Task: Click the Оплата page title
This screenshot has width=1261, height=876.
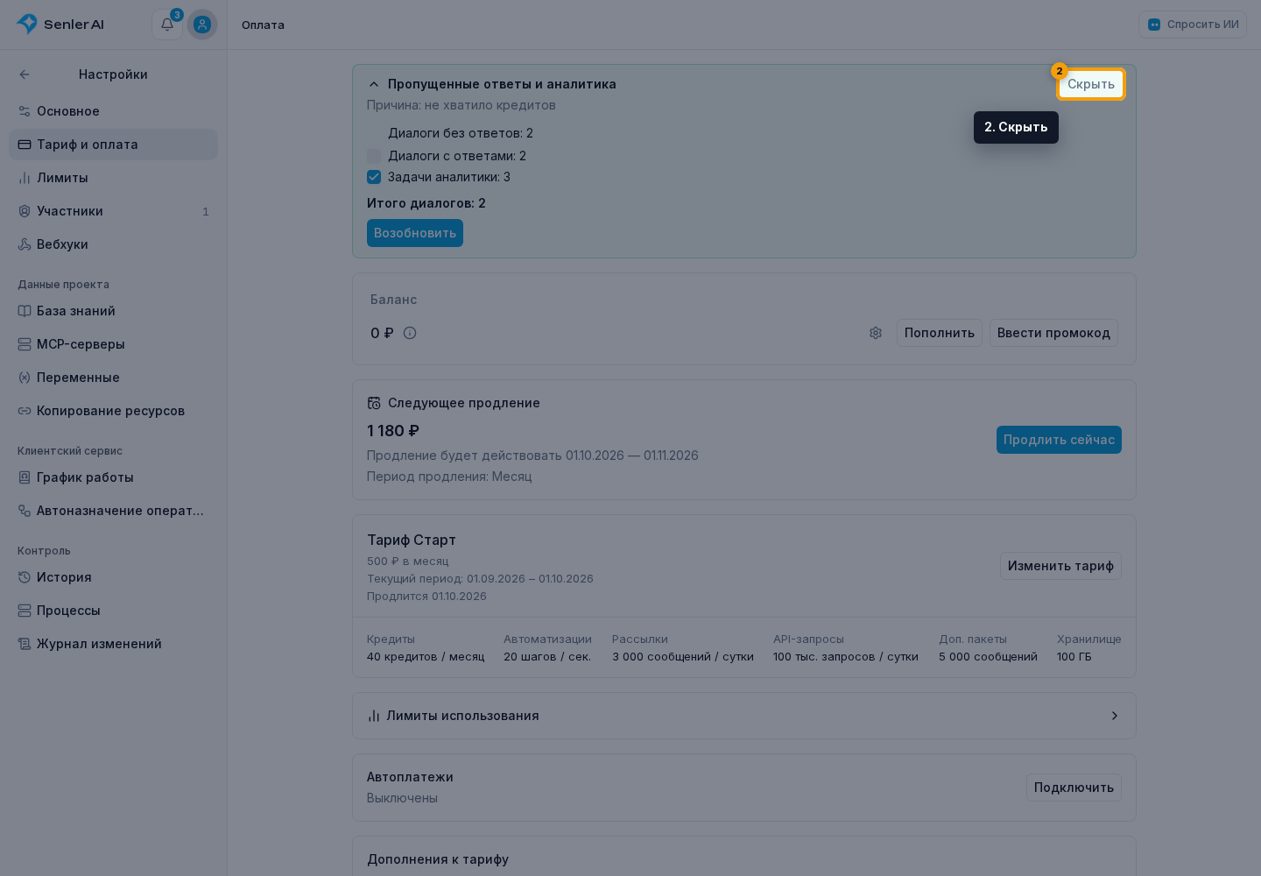Action: (x=263, y=25)
